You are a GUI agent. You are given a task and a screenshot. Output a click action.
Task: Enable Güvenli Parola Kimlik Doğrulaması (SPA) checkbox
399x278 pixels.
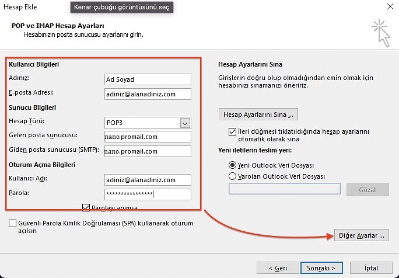(13, 223)
